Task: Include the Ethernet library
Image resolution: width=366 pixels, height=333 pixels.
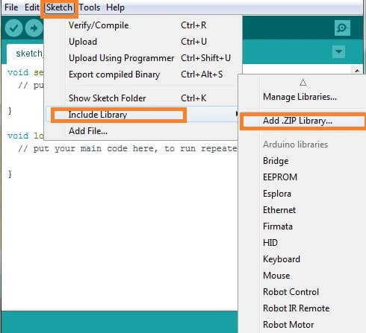Action: coord(279,210)
